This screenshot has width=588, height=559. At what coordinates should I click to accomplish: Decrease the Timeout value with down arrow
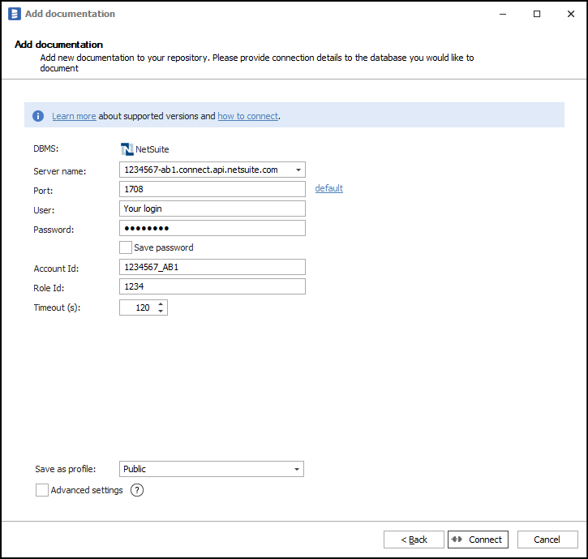coord(161,312)
